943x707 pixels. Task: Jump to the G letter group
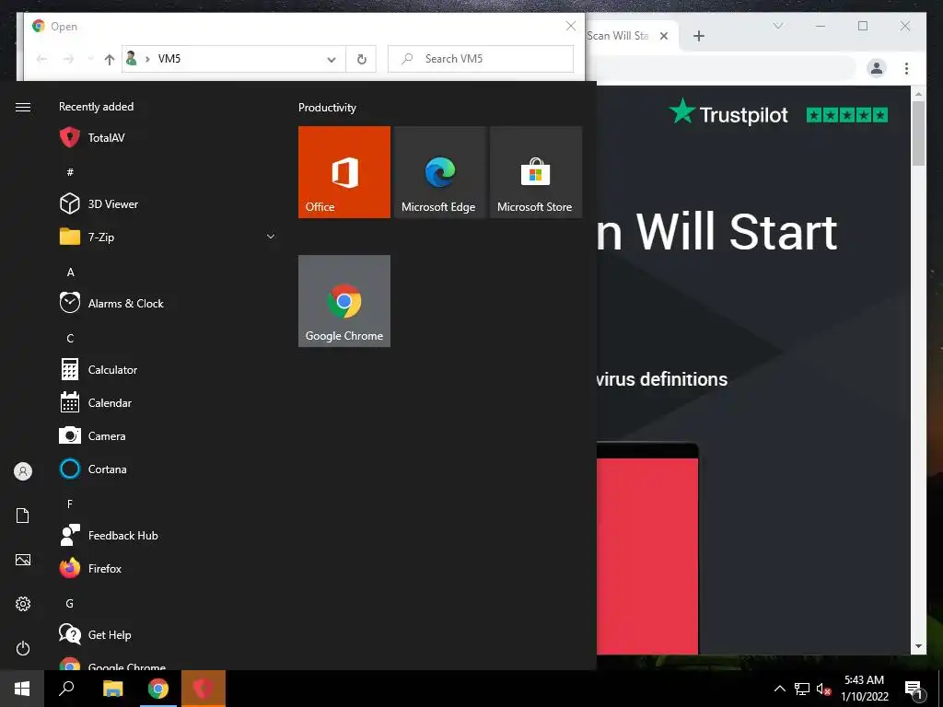(x=70, y=604)
